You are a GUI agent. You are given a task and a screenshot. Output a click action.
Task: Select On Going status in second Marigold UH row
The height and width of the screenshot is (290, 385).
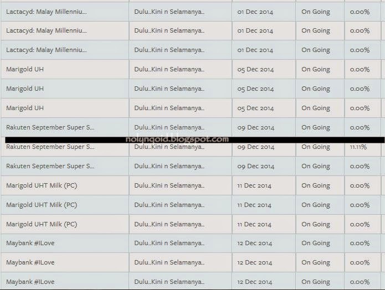coord(316,89)
